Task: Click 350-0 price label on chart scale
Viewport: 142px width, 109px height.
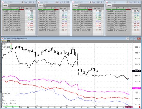Action: pos(138,99)
